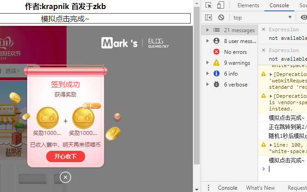Screen dimensions: 307x192
Task: Expand the webkitRequest Deprecation warning
Action: pos(271,74)
